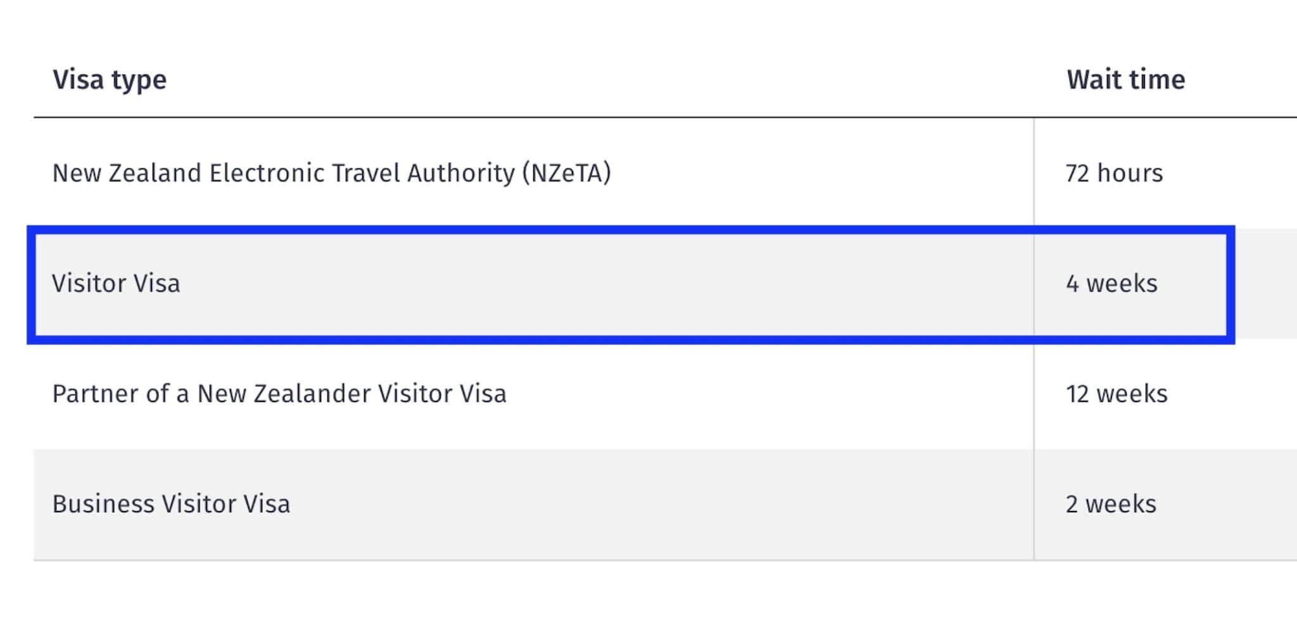Click the top edge of the blue highlight box
Image resolution: width=1297 pixels, height=625 pixels.
coord(631,230)
